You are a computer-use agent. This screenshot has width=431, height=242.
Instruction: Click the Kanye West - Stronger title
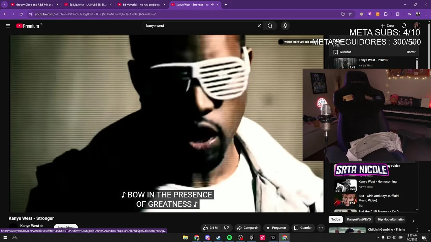pyautogui.click(x=31, y=218)
